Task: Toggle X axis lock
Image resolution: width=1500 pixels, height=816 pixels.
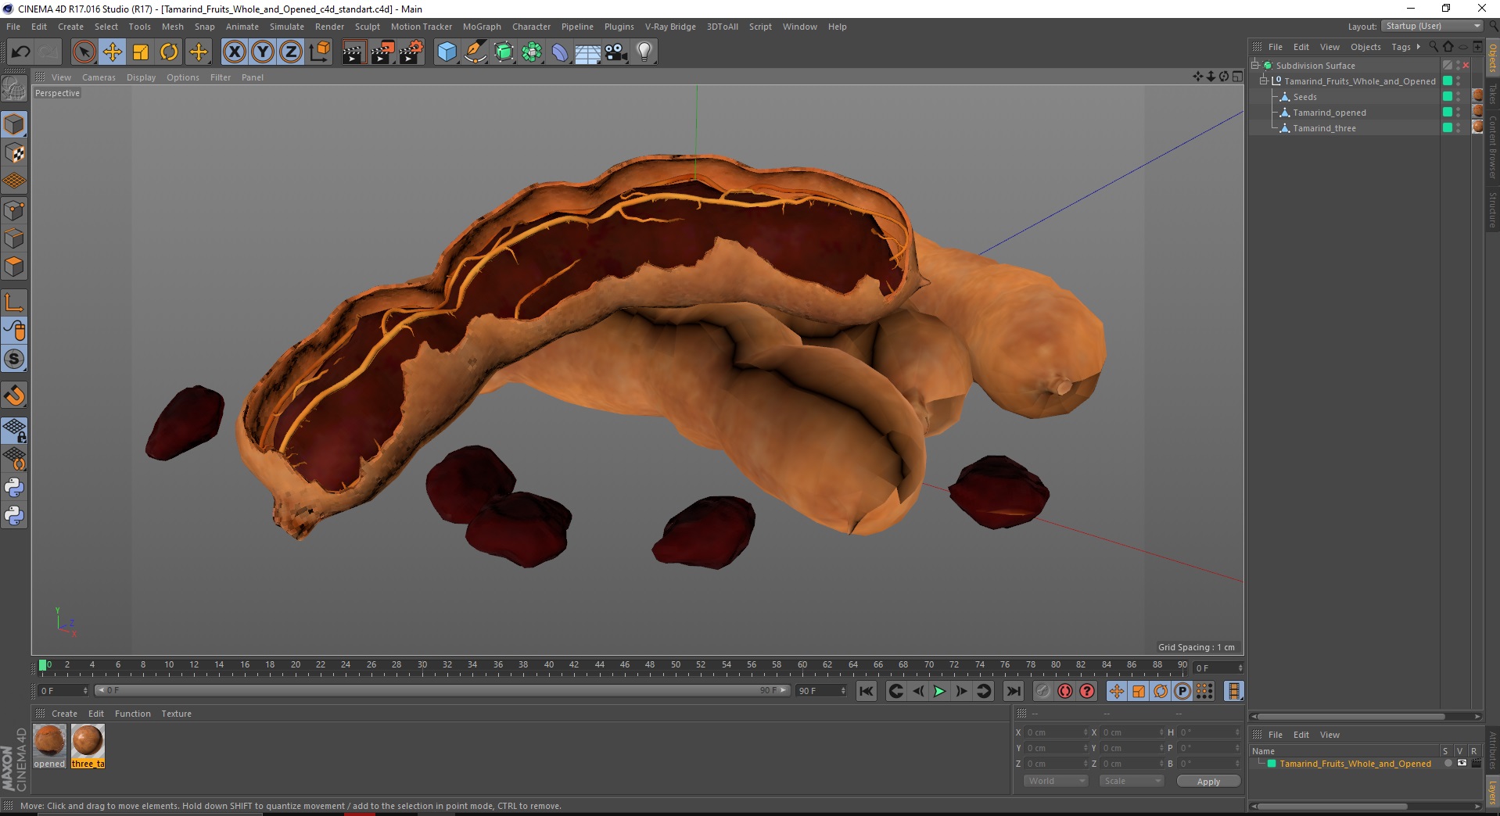Action: 234,52
